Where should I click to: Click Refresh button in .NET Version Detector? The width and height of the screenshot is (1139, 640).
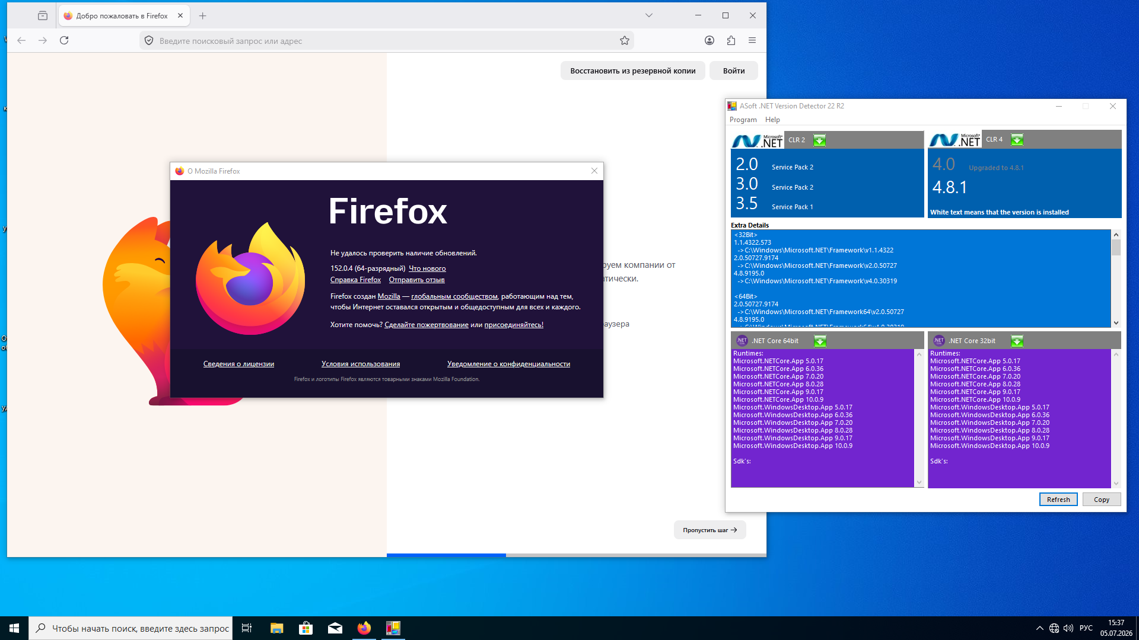pyautogui.click(x=1058, y=500)
